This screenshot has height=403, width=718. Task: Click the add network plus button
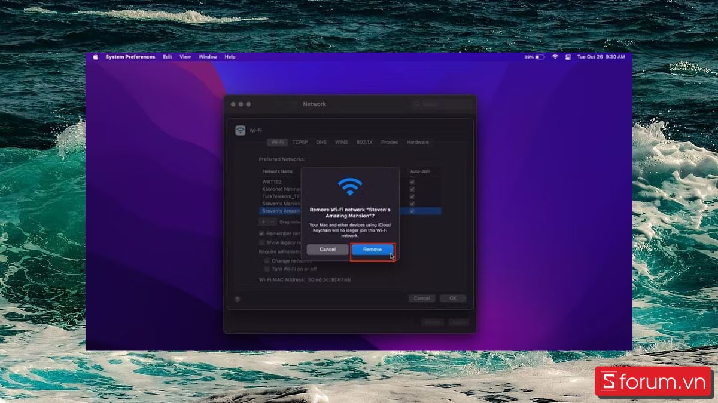click(263, 222)
